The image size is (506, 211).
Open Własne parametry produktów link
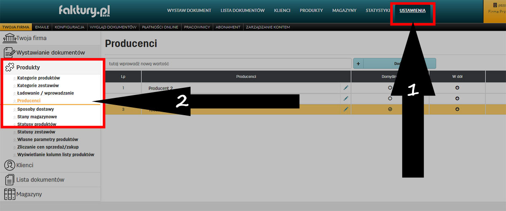click(48, 139)
